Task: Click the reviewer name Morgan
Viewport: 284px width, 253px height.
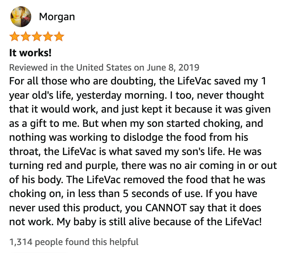Action: point(57,17)
